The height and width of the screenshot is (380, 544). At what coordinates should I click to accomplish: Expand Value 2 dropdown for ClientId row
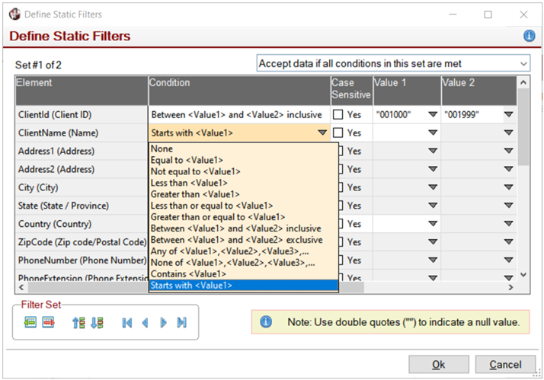[x=508, y=115]
